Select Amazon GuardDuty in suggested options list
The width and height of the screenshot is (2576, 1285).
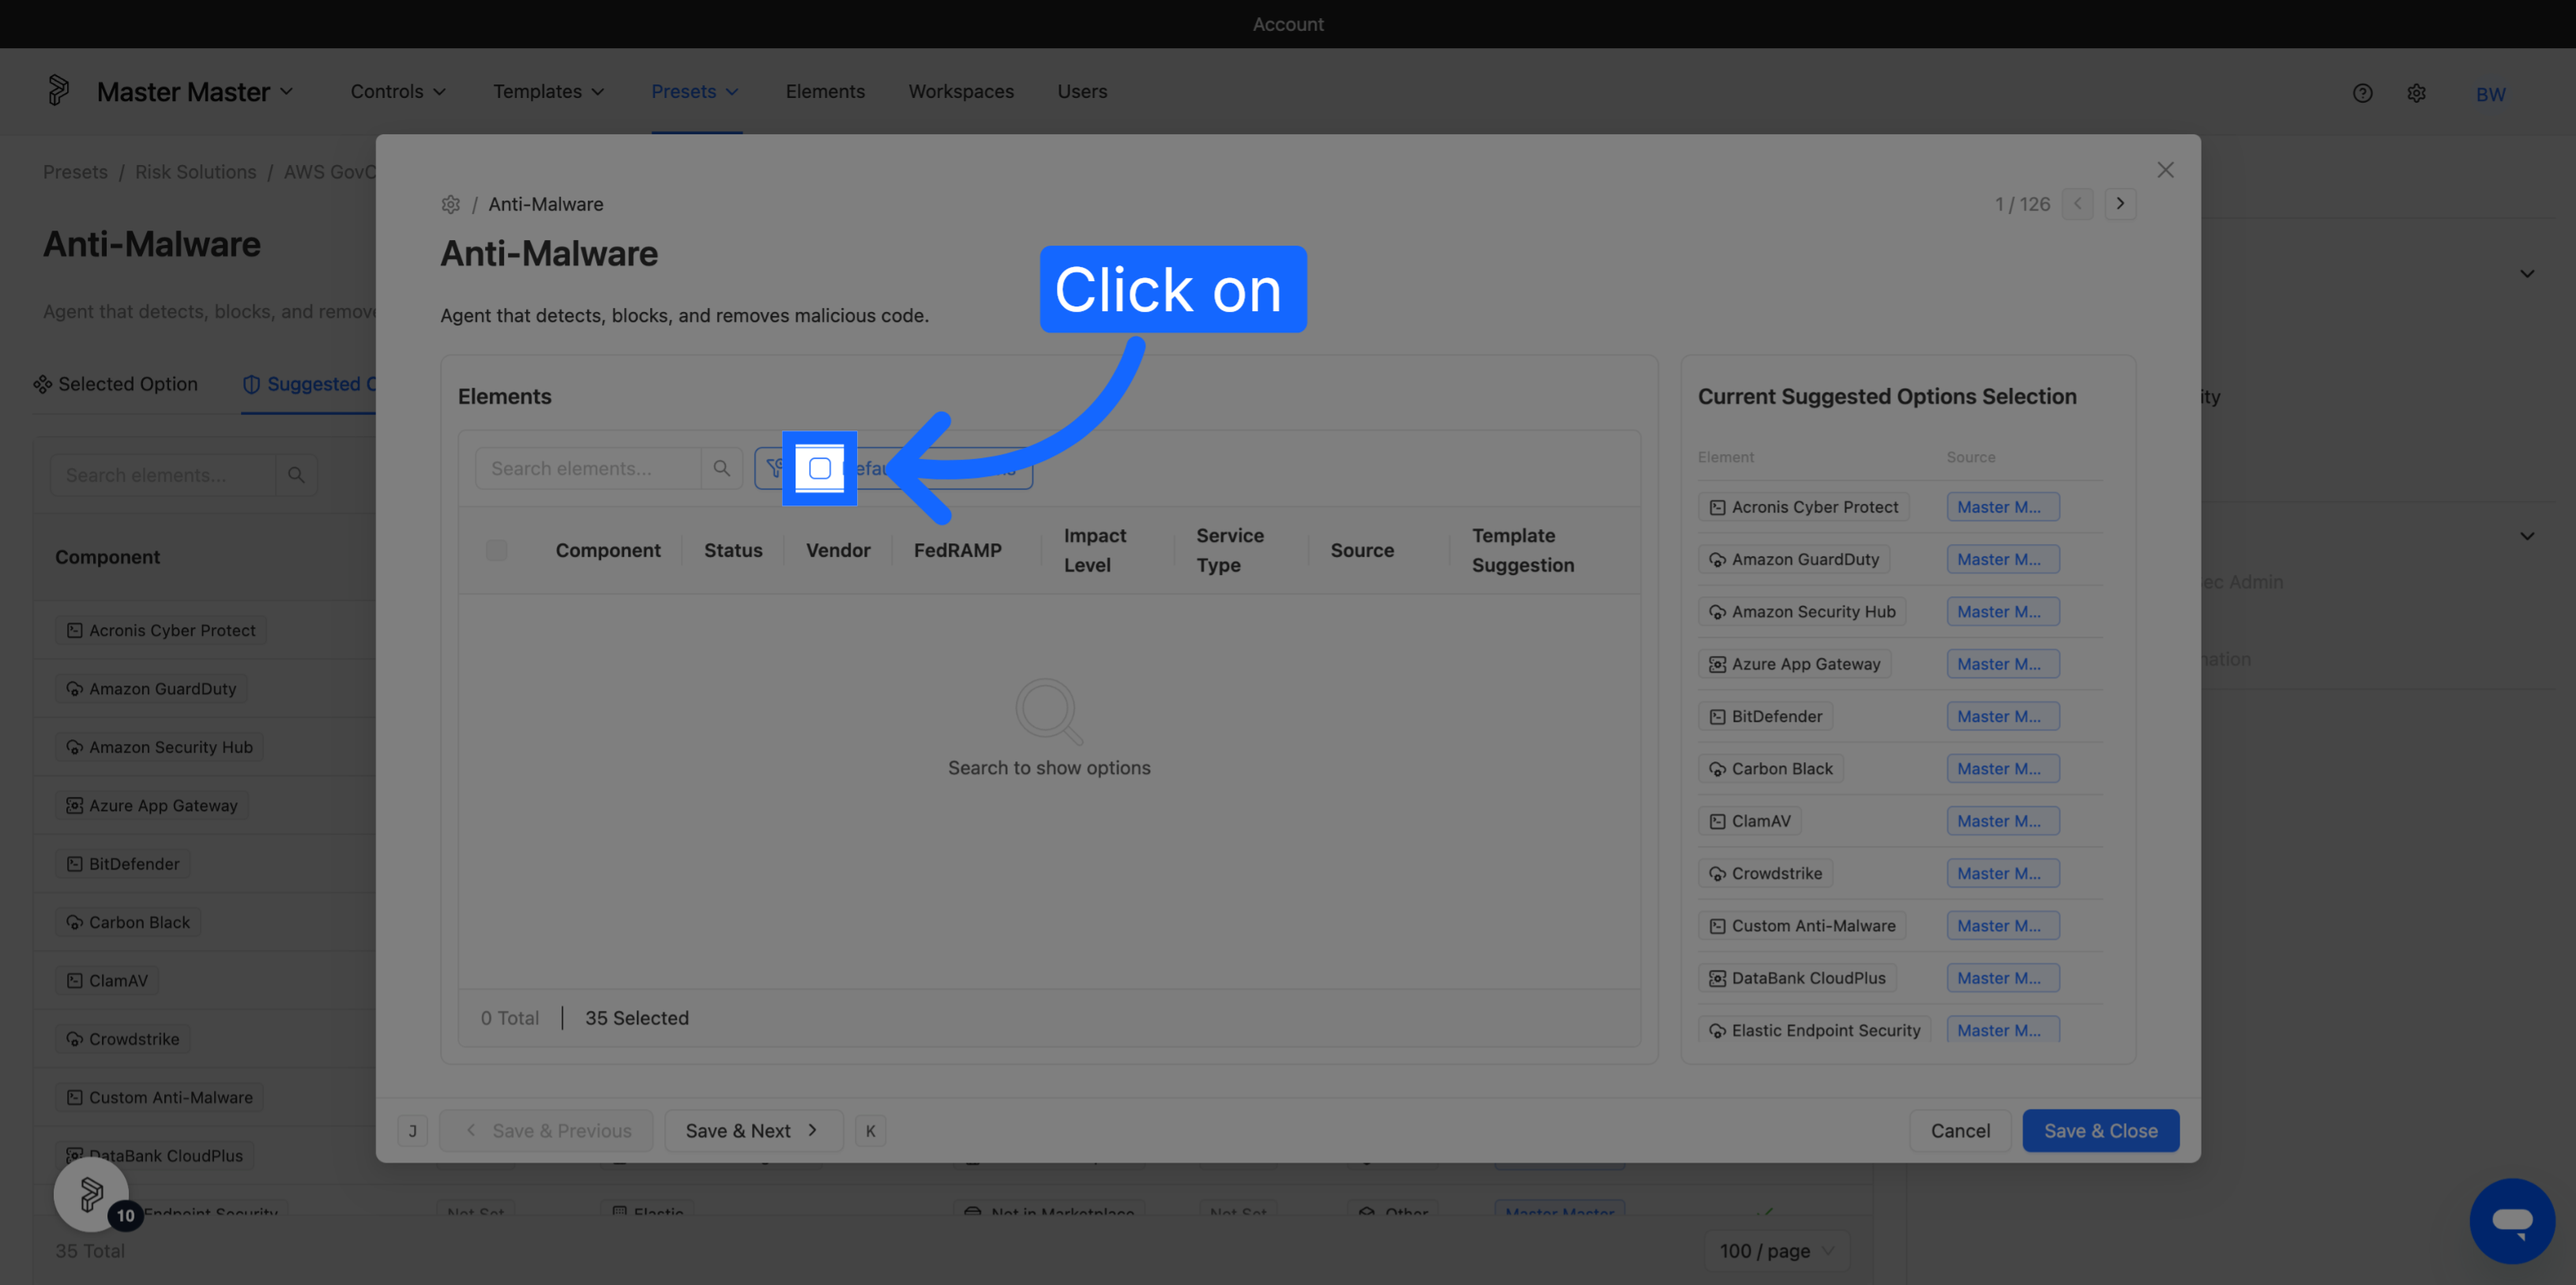pyautogui.click(x=1794, y=559)
